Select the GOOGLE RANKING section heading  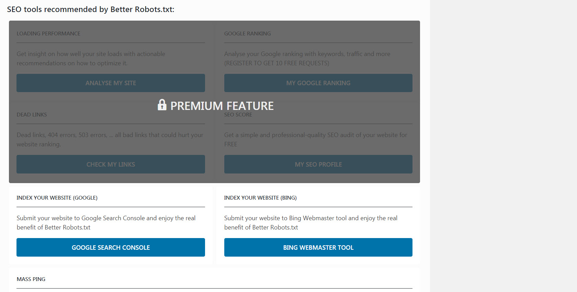(x=247, y=34)
